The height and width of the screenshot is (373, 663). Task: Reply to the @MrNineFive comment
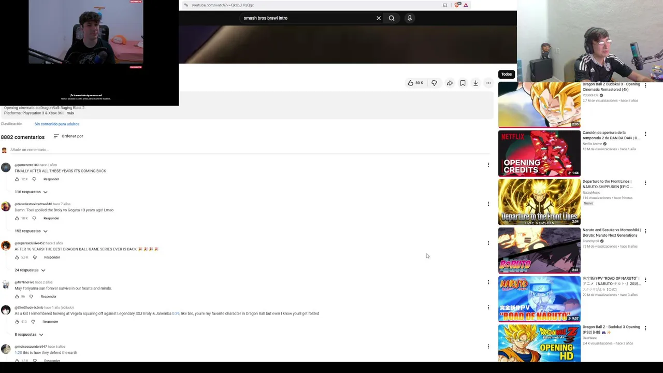point(48,296)
